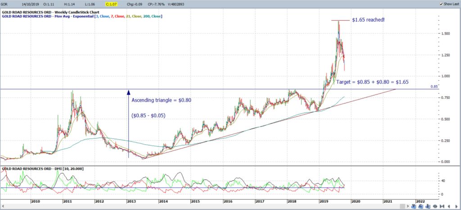Viewport: 461px width, 210px height.
Task: Click the compress time axis bowtie icon
Action: tap(442, 206)
